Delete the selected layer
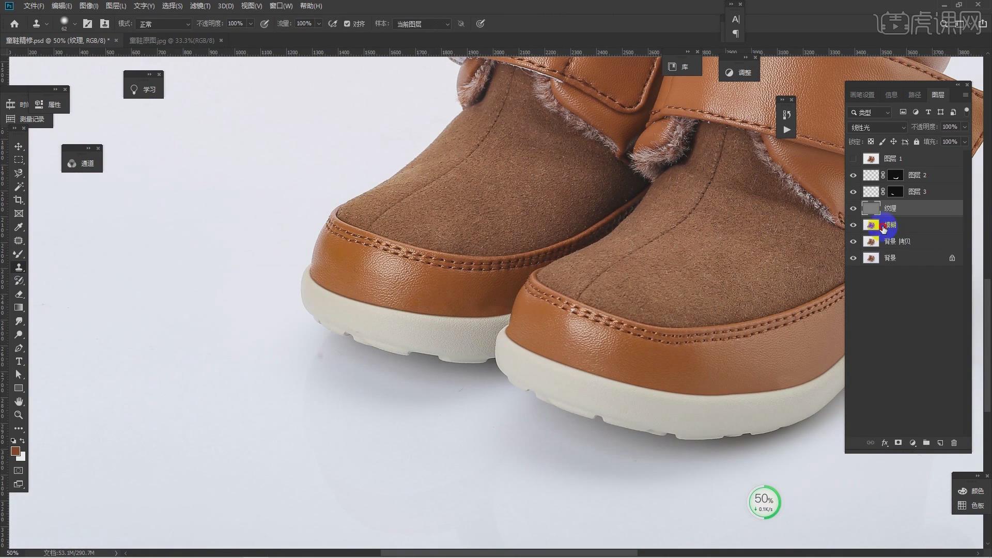This screenshot has width=992, height=558. tap(954, 443)
